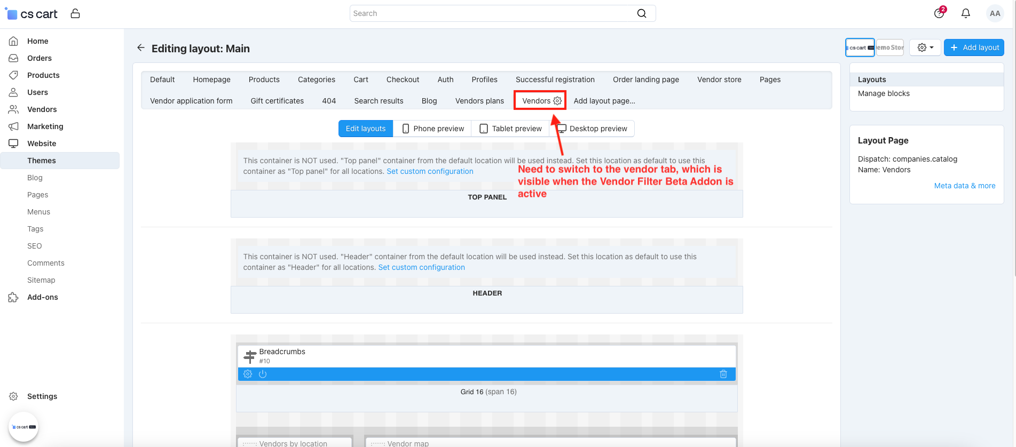The height and width of the screenshot is (447, 1016).
Task: Open the Vendor application form tab
Action: tap(191, 101)
